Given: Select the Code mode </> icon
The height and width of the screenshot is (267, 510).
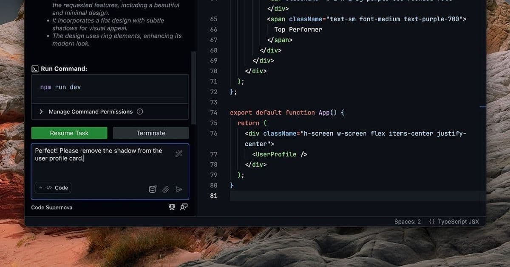Looking at the screenshot, I should click(x=50, y=187).
